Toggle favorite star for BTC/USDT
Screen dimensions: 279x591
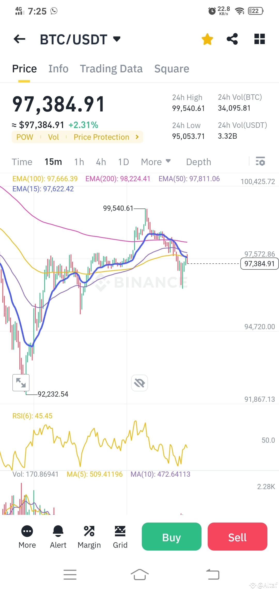(207, 39)
